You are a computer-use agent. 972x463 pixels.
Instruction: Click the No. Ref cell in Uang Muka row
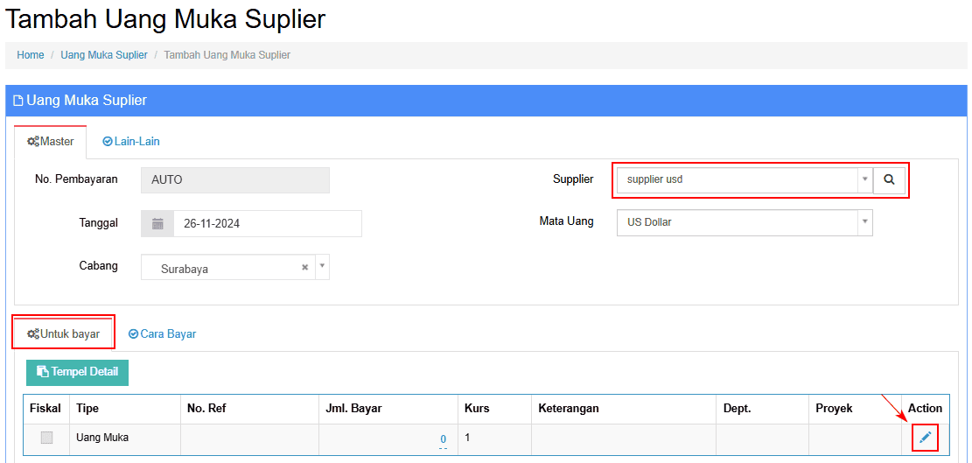tap(249, 438)
